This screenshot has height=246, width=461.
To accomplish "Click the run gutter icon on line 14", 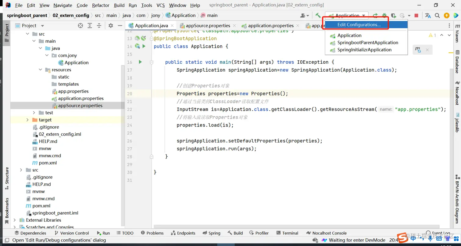I will tap(144, 46).
